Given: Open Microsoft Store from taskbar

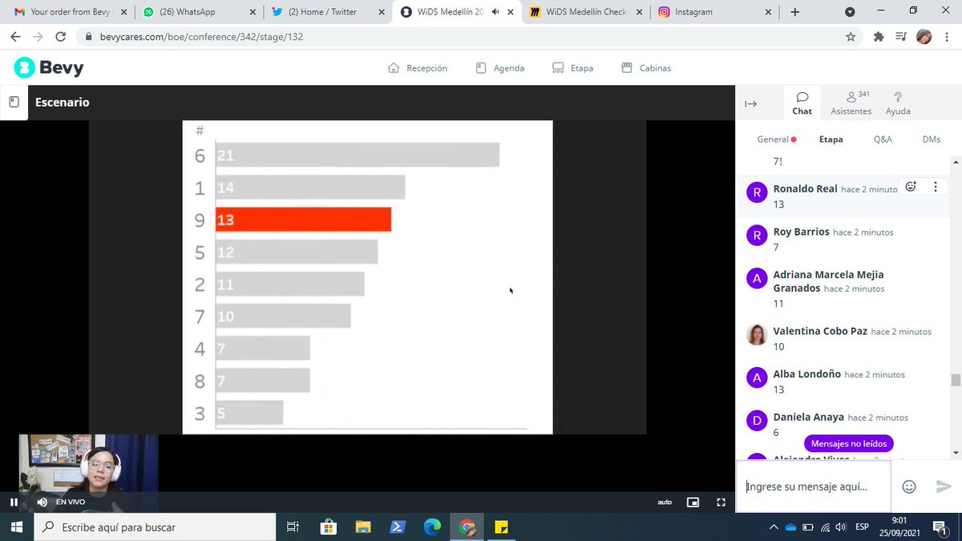Looking at the screenshot, I should point(328,527).
